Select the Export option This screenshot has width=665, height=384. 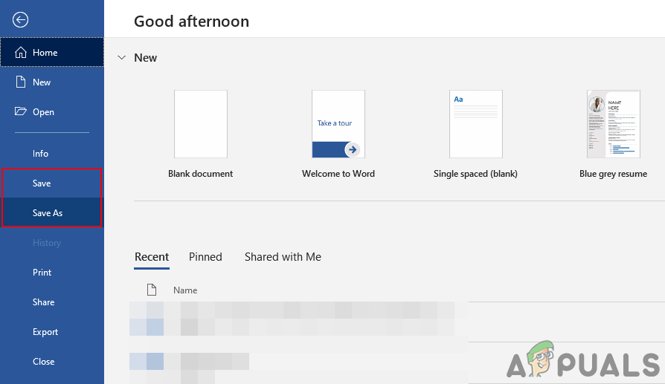(45, 332)
